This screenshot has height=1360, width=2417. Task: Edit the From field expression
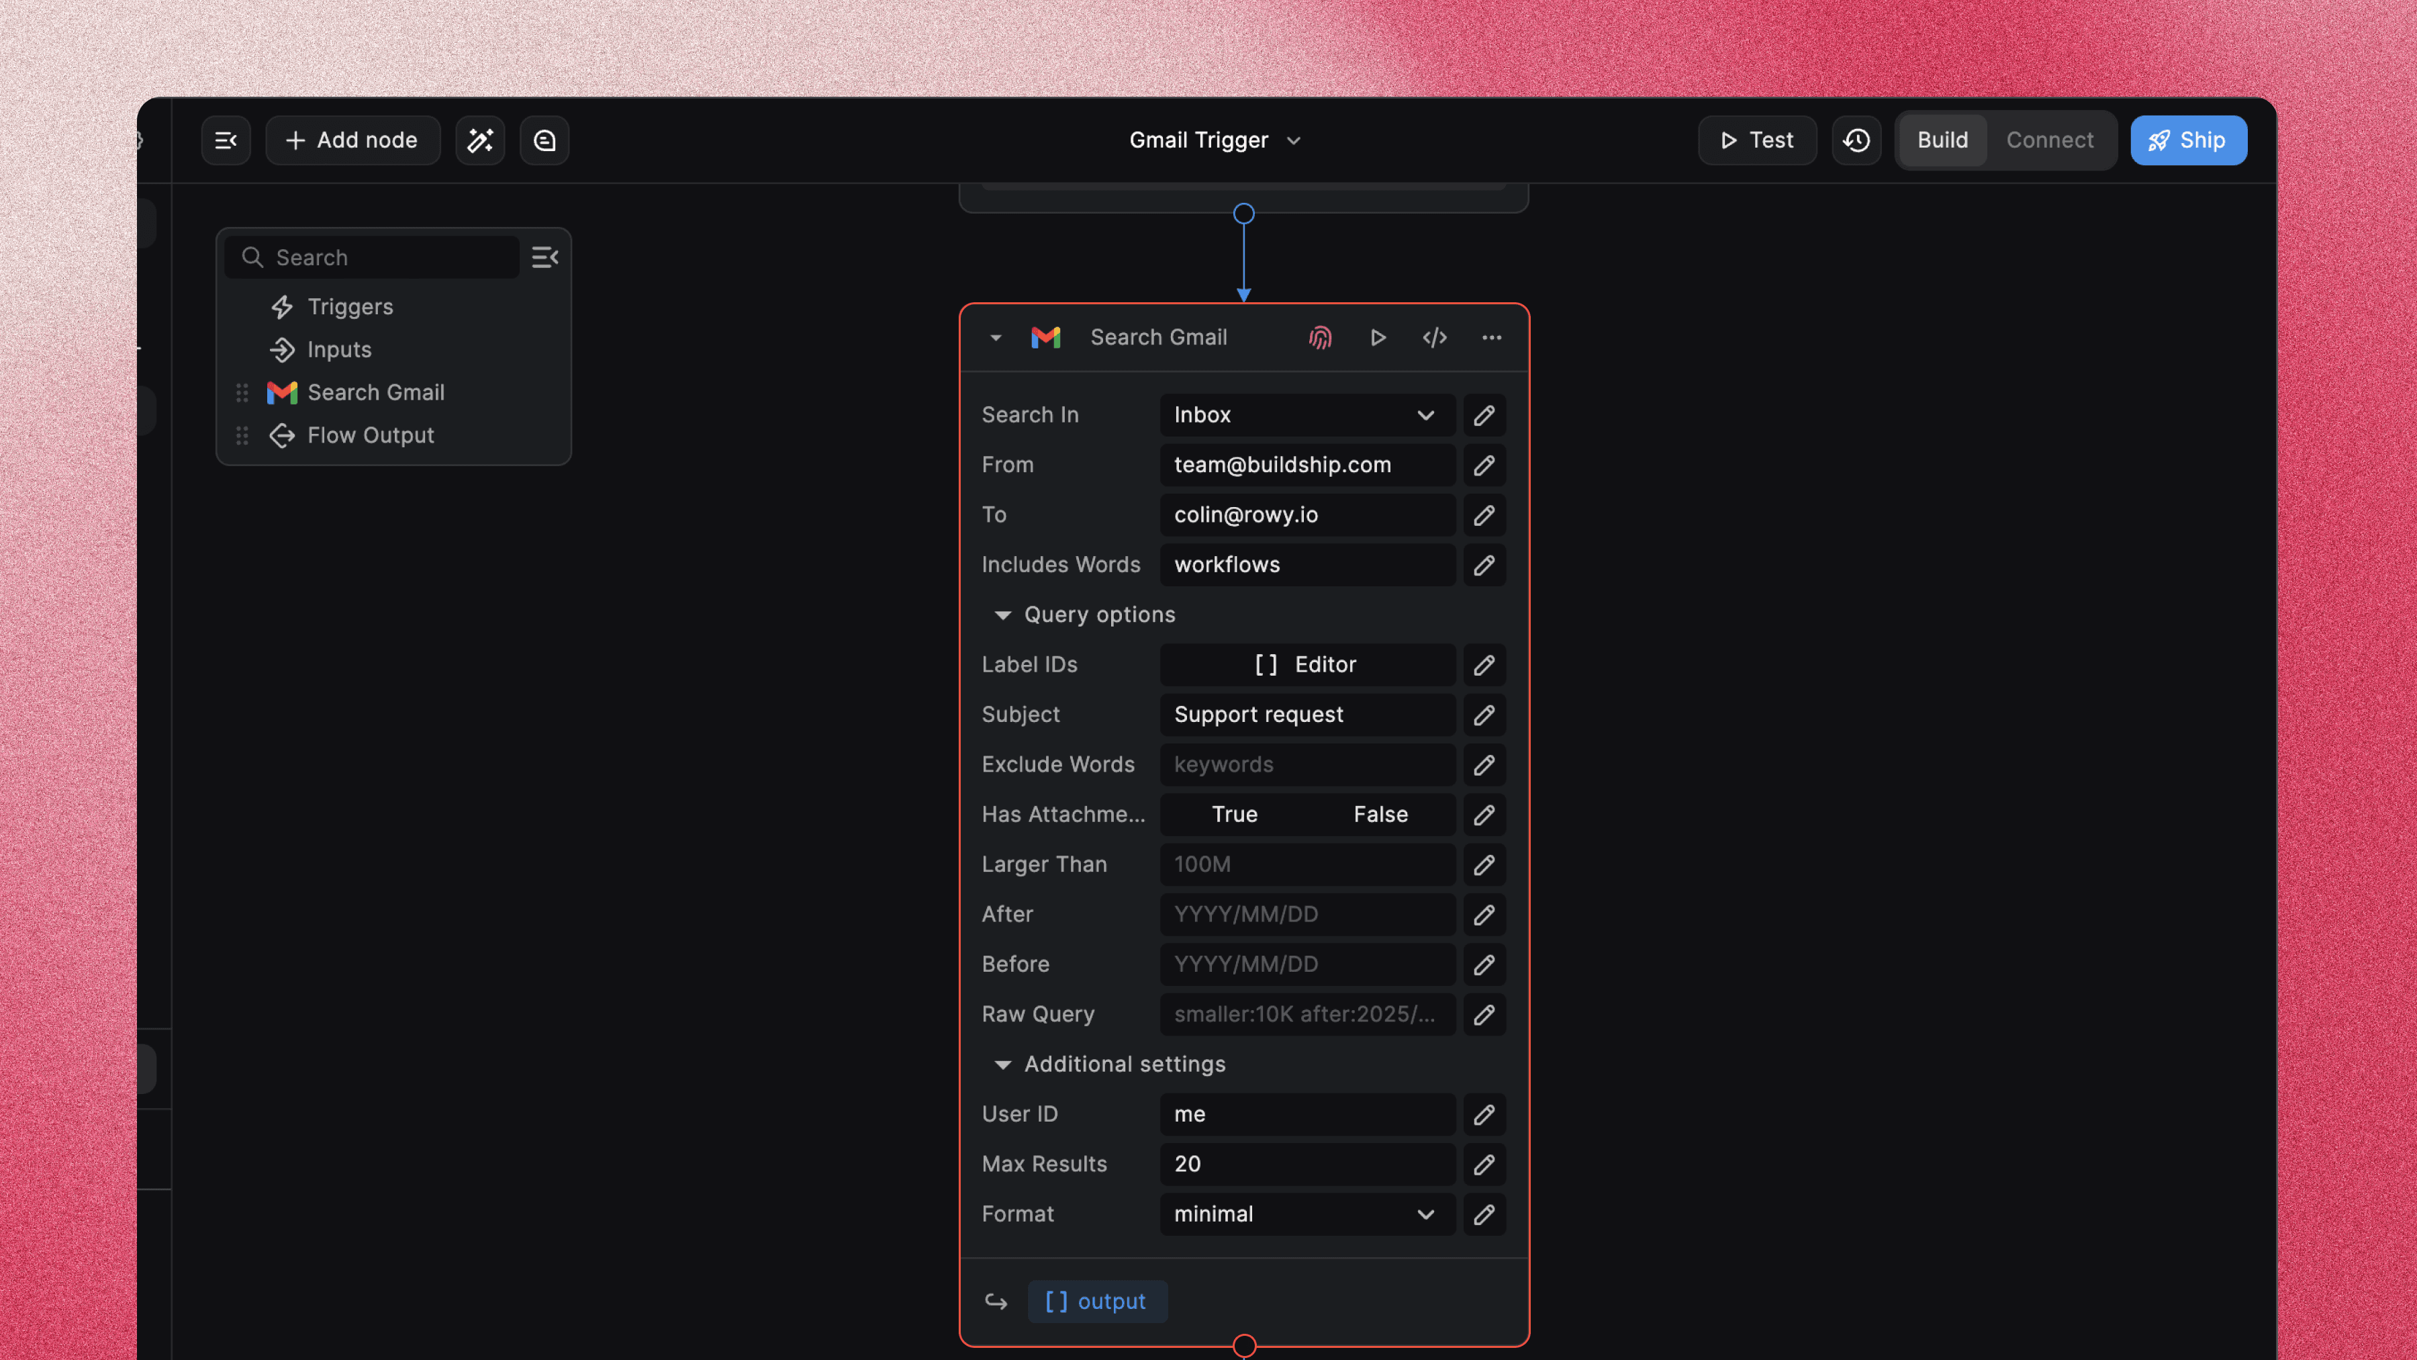pos(1484,465)
